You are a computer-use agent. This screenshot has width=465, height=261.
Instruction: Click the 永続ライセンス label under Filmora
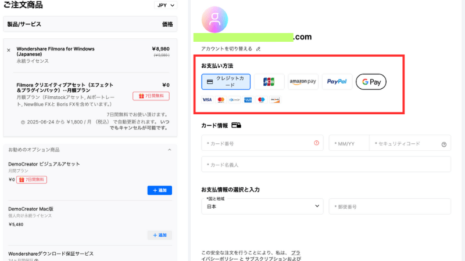coord(33,61)
